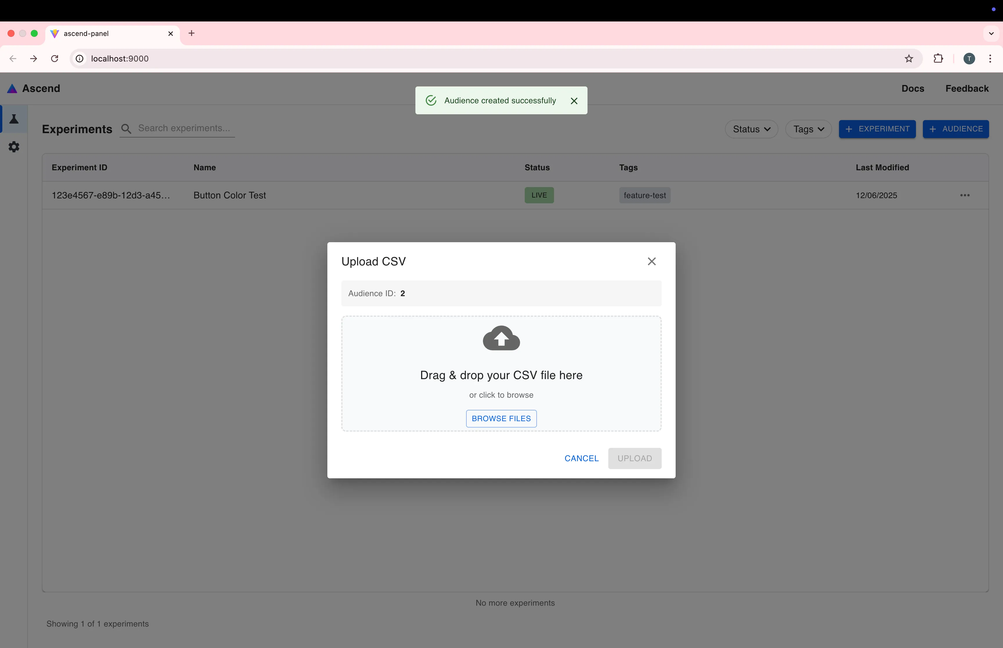Select the Experiments flask icon in sidebar
The height and width of the screenshot is (648, 1003).
pos(14,119)
